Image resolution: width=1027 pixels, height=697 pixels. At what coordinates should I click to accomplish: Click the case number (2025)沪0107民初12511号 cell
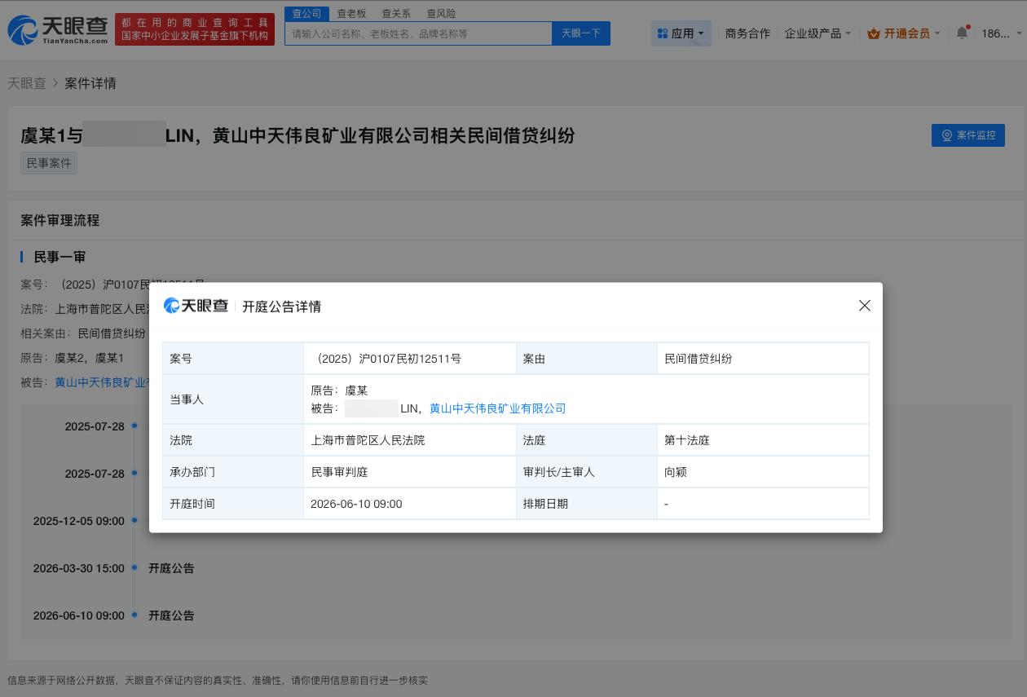(x=410, y=359)
